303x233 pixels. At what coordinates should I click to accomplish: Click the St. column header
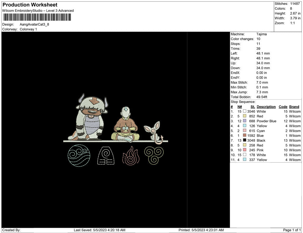(x=253, y=106)
